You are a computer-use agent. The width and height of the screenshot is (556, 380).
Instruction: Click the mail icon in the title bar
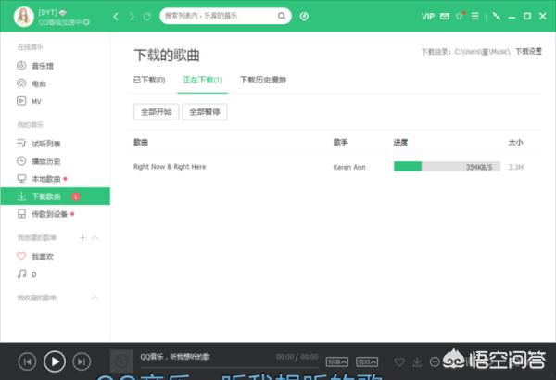pyautogui.click(x=446, y=16)
